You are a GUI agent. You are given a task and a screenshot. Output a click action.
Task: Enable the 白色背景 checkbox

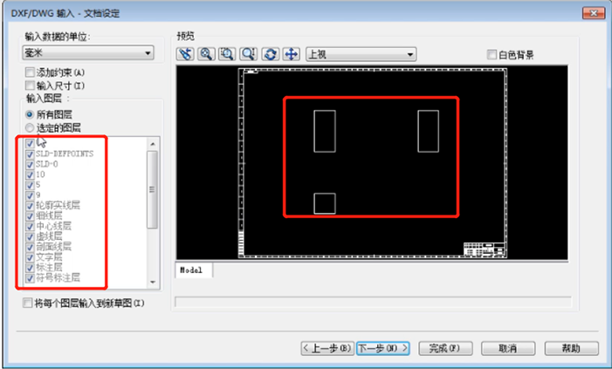pos(492,55)
